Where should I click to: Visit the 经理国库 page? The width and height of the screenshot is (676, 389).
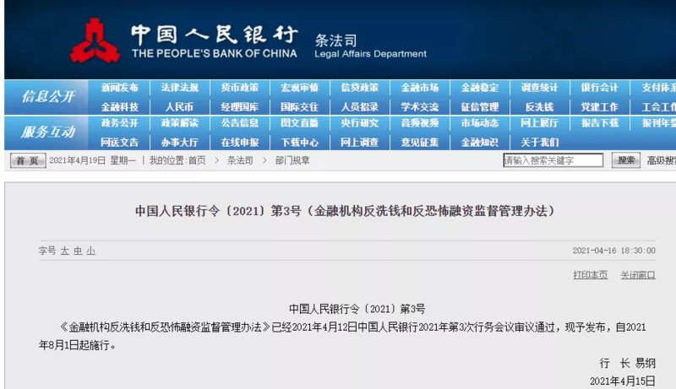point(240,106)
